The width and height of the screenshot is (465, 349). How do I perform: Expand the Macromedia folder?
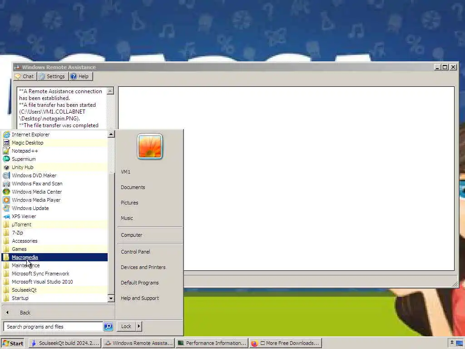55,257
